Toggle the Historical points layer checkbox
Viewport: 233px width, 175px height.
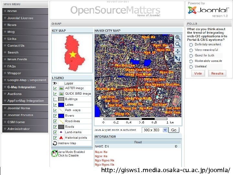[x=55, y=138]
